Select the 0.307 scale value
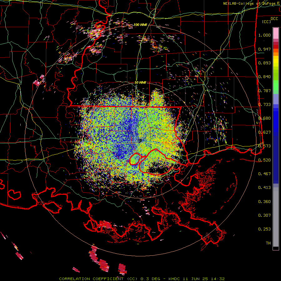 [x=264, y=215]
